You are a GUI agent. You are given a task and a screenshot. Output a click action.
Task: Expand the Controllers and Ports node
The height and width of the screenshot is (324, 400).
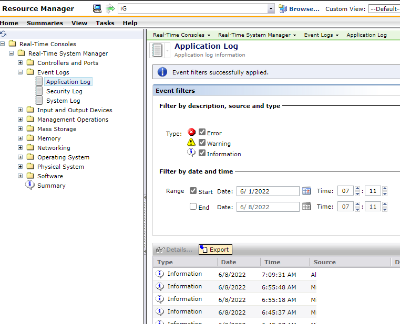pos(20,62)
